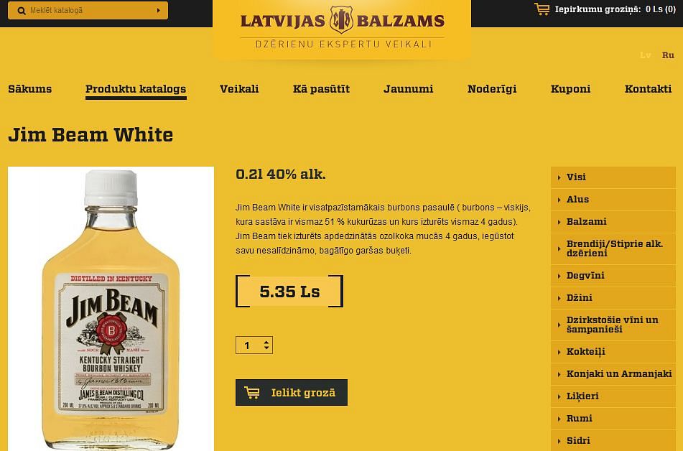Image resolution: width=683 pixels, height=451 pixels.
Task: Add product with Ielikt grozā button
Action: tap(292, 393)
